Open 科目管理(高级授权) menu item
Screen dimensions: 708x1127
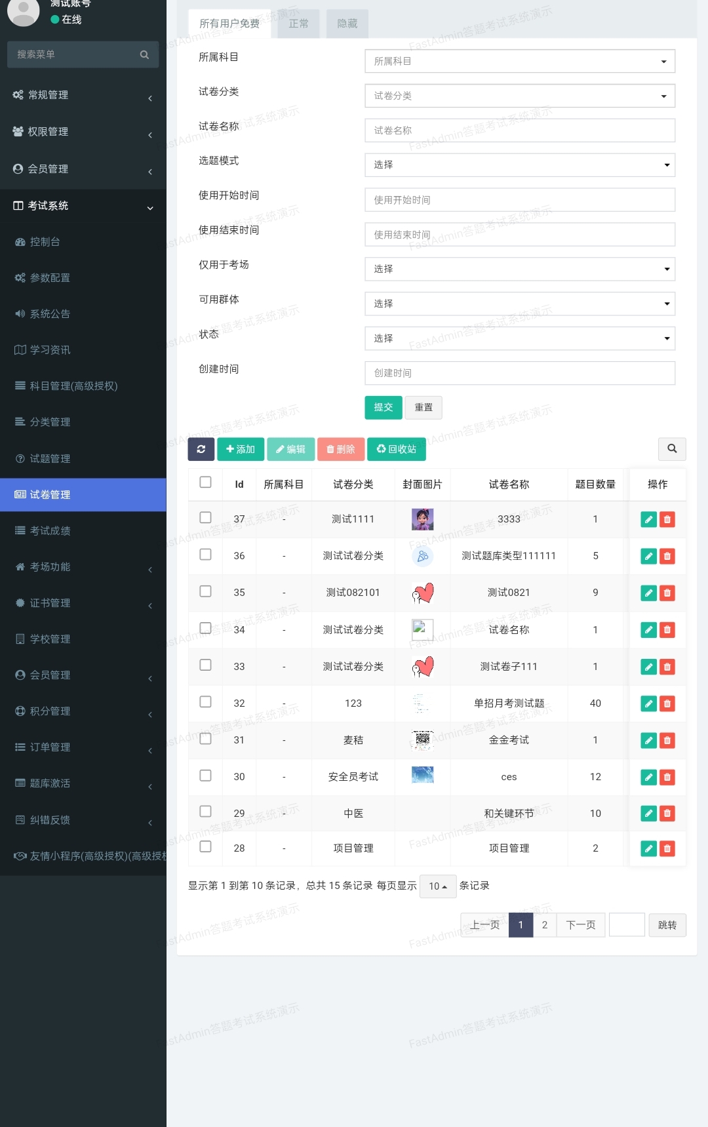coord(83,386)
